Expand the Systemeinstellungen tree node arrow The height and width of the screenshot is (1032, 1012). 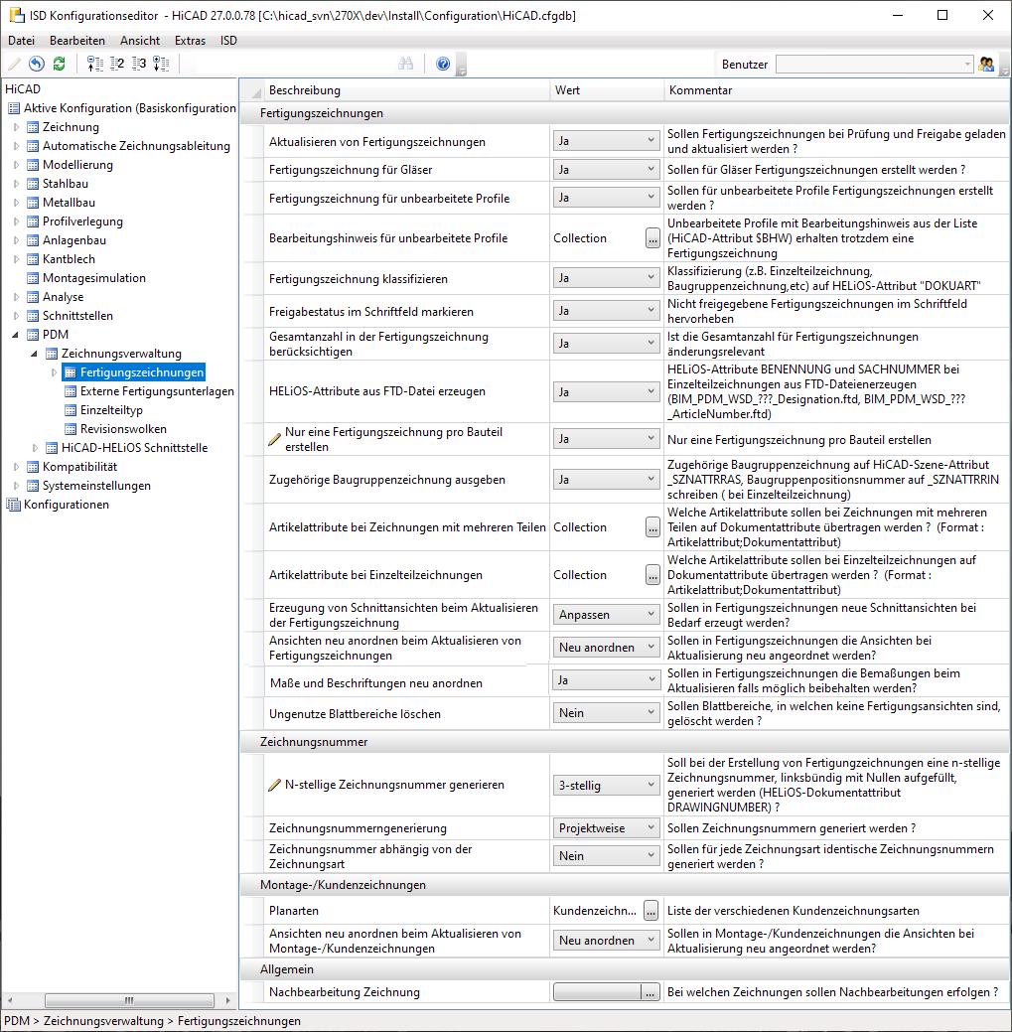[x=17, y=486]
